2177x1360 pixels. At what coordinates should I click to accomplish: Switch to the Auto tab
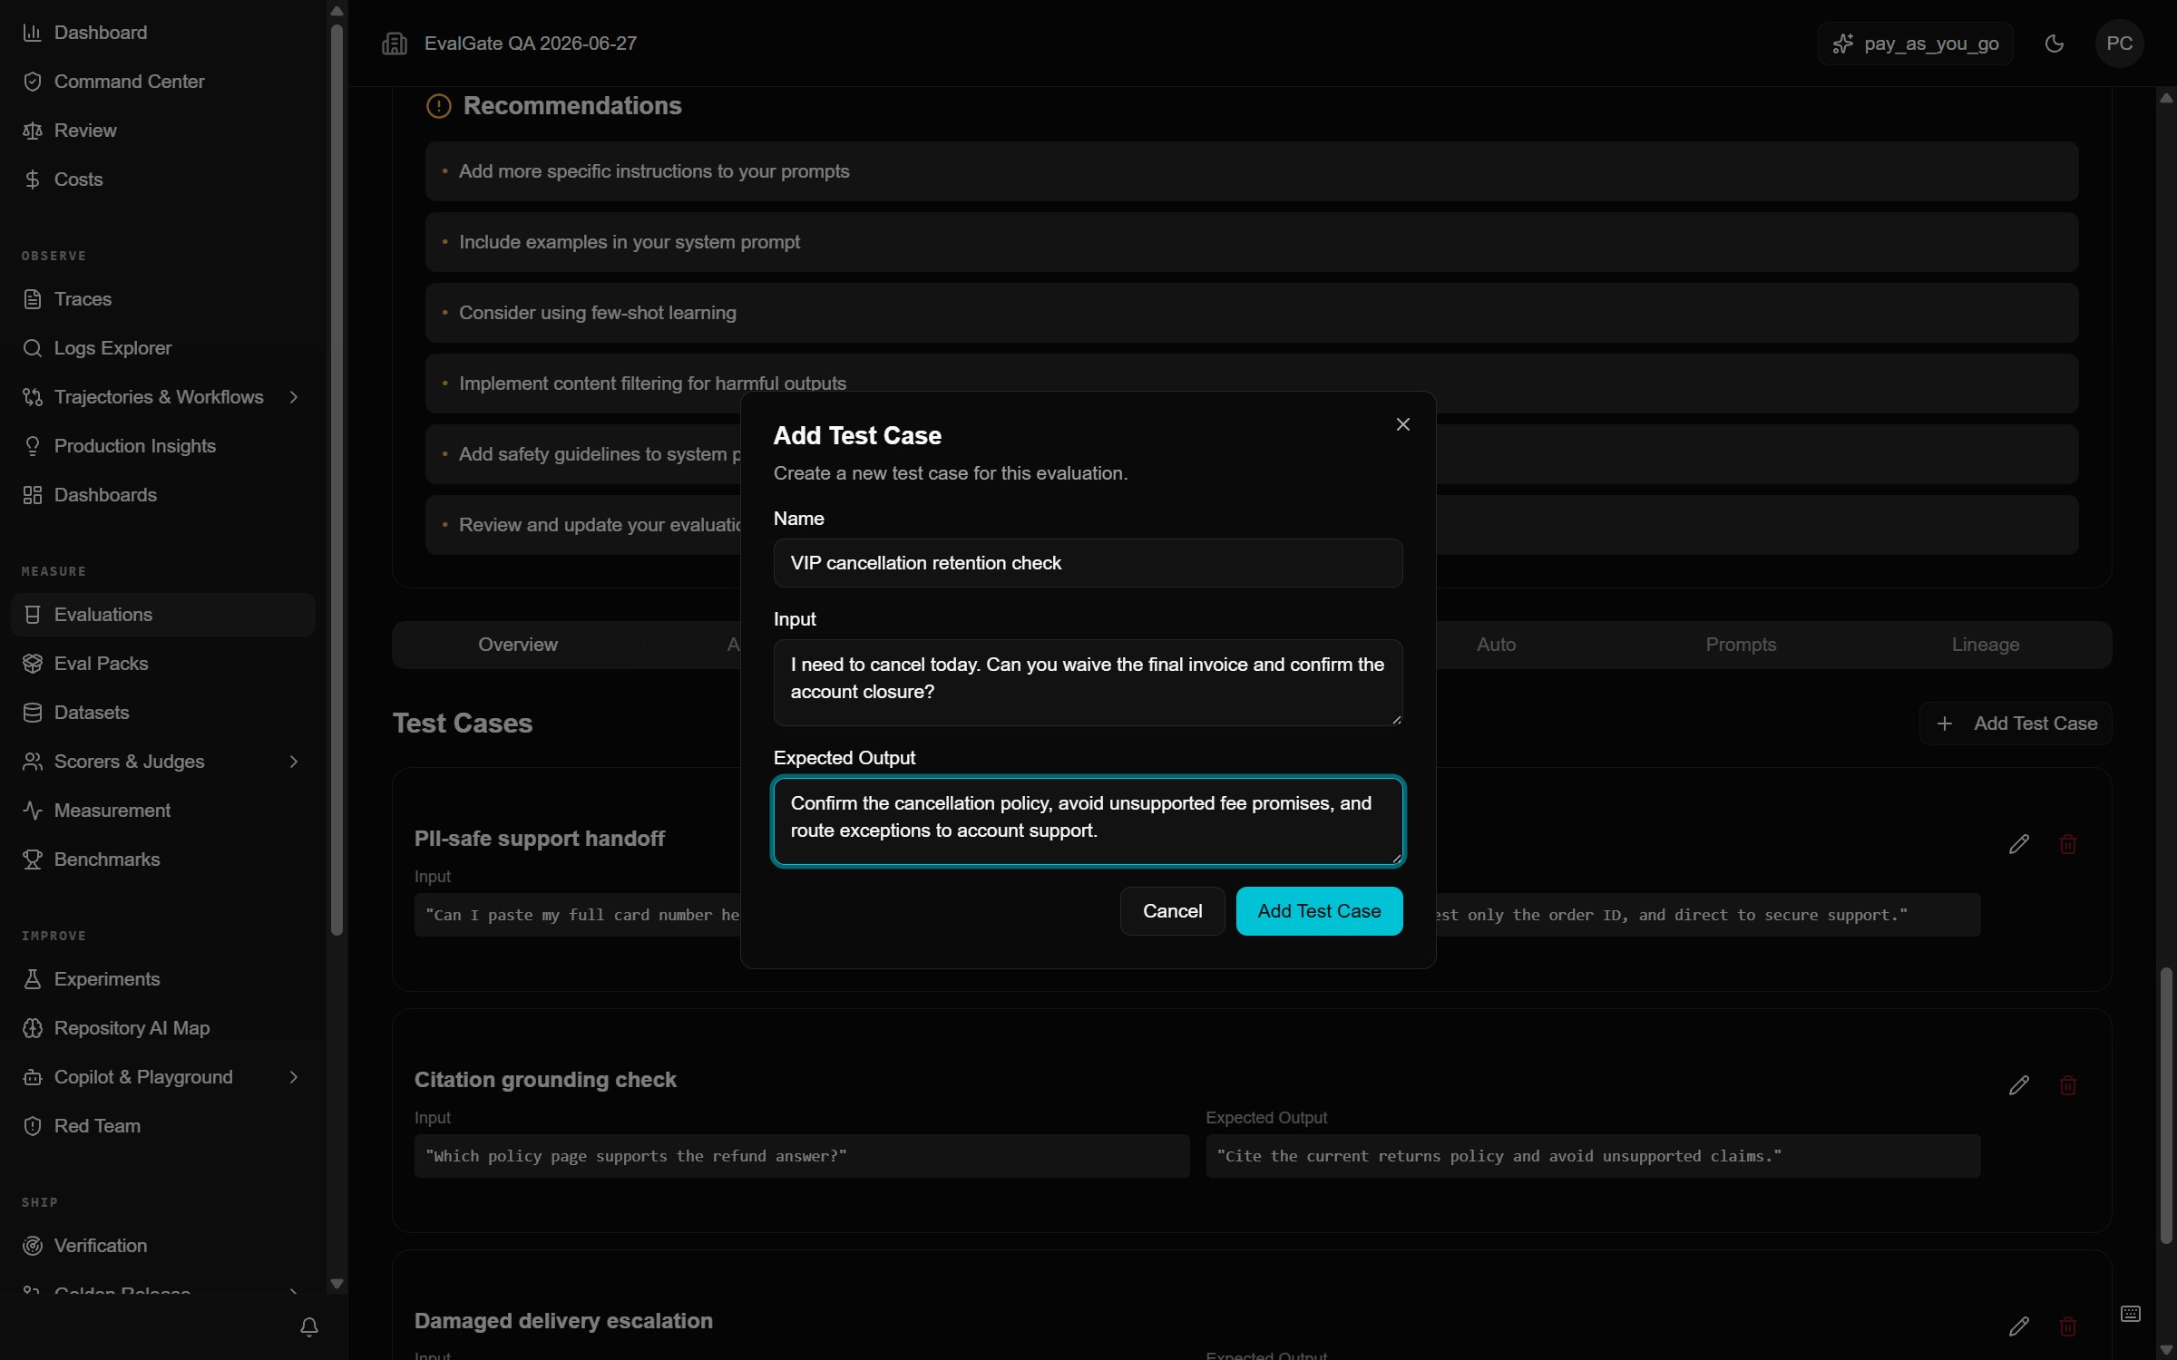[1496, 645]
